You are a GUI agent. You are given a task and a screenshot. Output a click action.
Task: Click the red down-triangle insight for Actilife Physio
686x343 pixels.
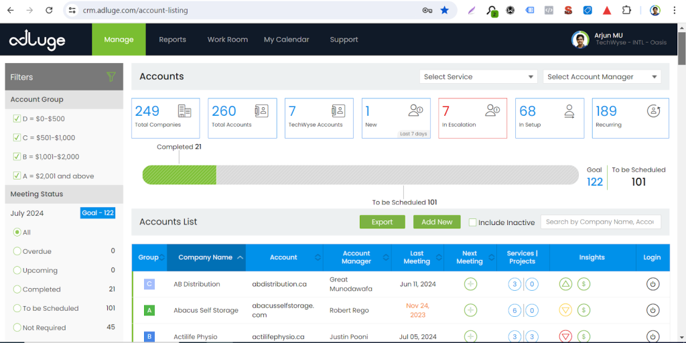pos(565,336)
